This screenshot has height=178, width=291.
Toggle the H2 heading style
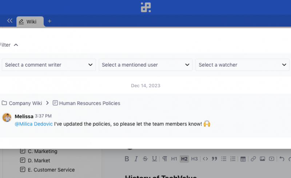tap(184, 159)
